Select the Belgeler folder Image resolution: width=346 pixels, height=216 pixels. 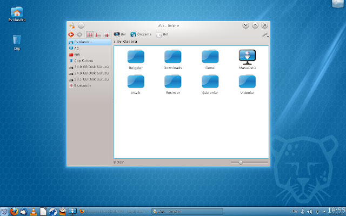(x=136, y=59)
